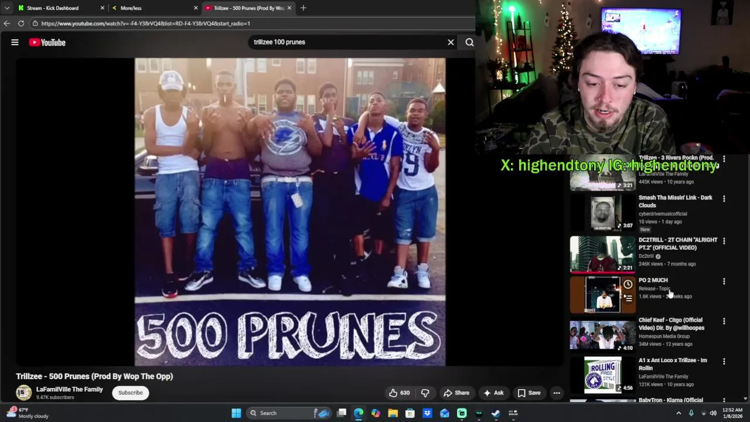Clear the search box with X
The height and width of the screenshot is (422, 750).
tap(451, 42)
